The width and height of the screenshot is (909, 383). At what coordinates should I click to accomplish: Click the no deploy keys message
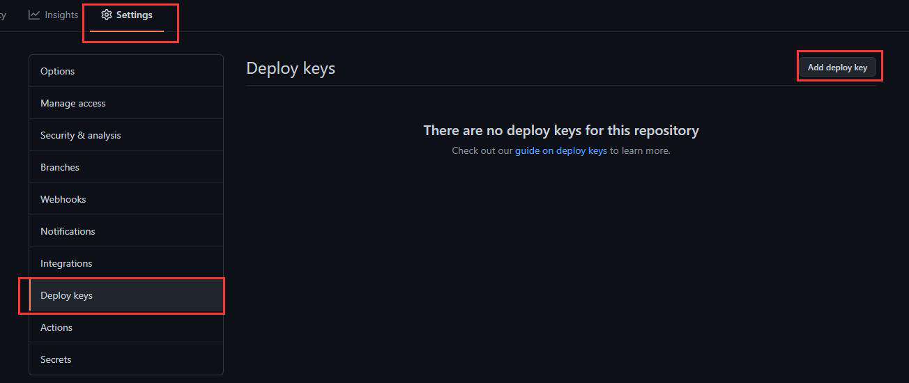561,130
